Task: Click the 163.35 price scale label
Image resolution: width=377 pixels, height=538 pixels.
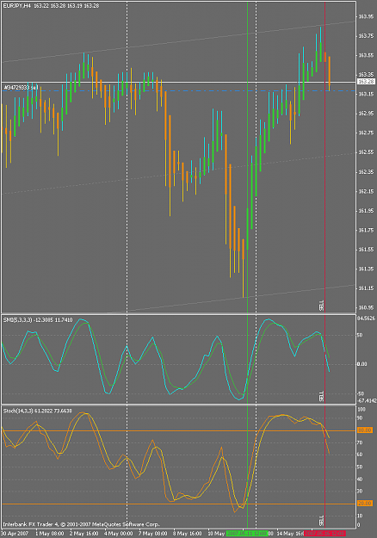Action: 366,74
